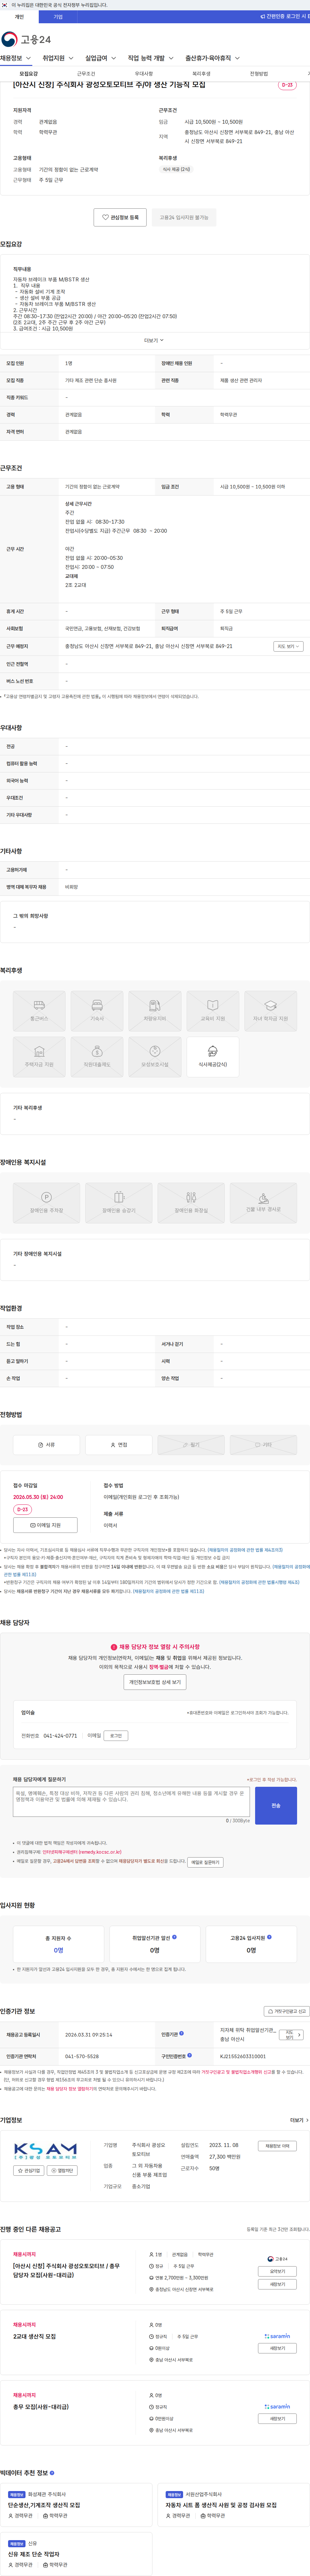Click the 고용24 입사지원 불가능 button
This screenshot has width=310, height=2576.
tap(184, 217)
